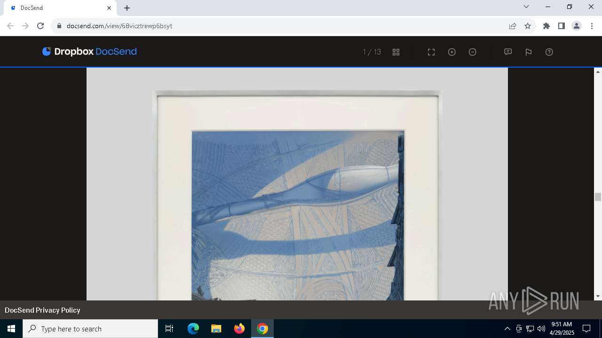Open Windows notification center
Image resolution: width=602 pixels, height=338 pixels.
586,329
